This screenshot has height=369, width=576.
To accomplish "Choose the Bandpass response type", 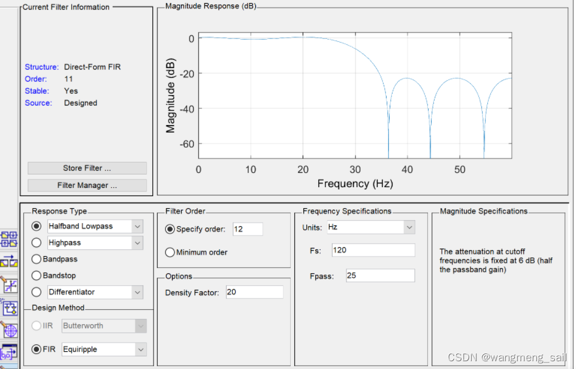I will pyautogui.click(x=37, y=259).
